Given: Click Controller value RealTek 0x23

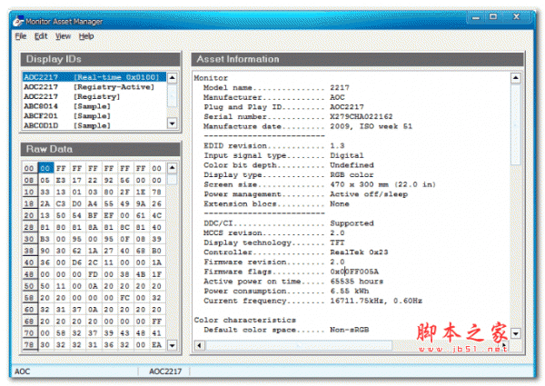Looking at the screenshot, I should coord(359,252).
